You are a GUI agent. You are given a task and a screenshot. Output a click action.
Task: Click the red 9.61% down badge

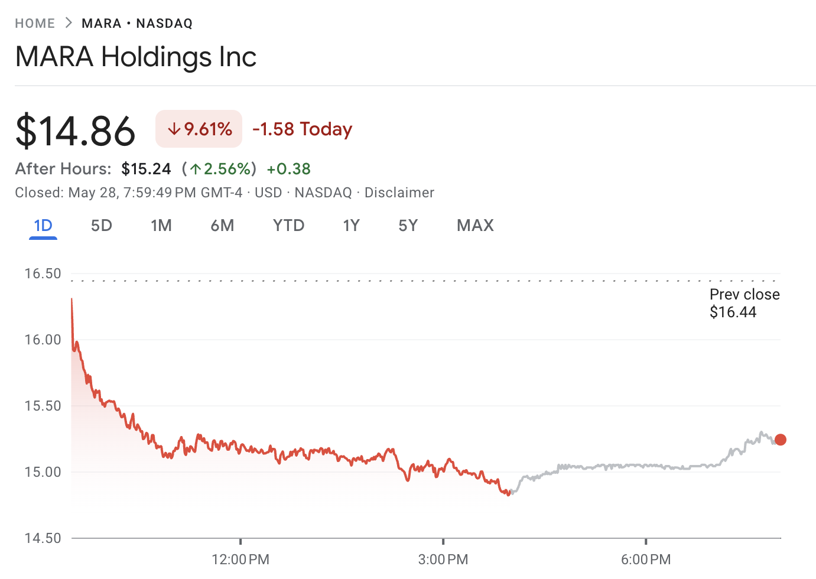[x=199, y=129]
